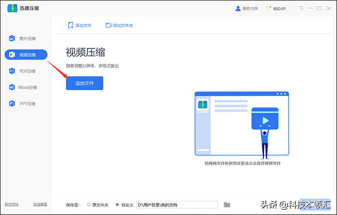Browse output folder with folder icon
This screenshot has height=215, width=337.
click(227, 205)
